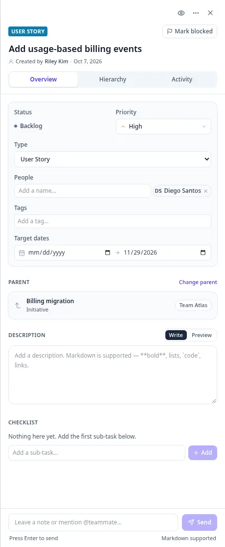Switch to the Hierarchy tab
Image resolution: width=225 pixels, height=547 pixels.
112,79
